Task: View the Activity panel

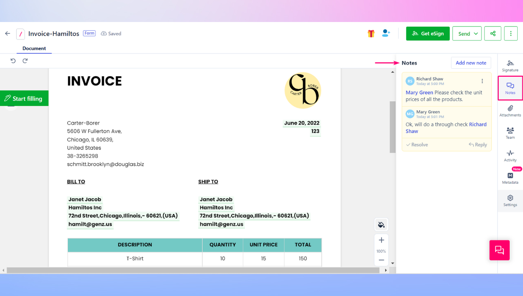Action: click(x=510, y=156)
